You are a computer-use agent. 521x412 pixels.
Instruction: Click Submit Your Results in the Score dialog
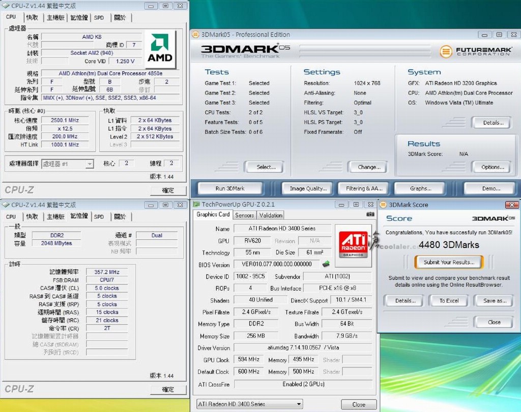click(x=449, y=262)
